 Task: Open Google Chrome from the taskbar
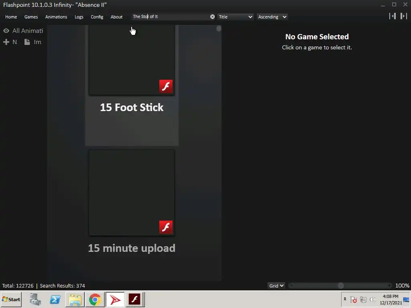pos(95,299)
